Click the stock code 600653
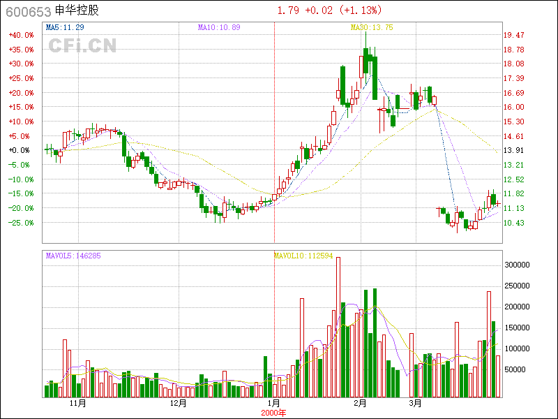This screenshot has height=419, width=558. [x=29, y=12]
